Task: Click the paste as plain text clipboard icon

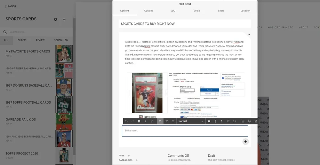Action: 243,121
